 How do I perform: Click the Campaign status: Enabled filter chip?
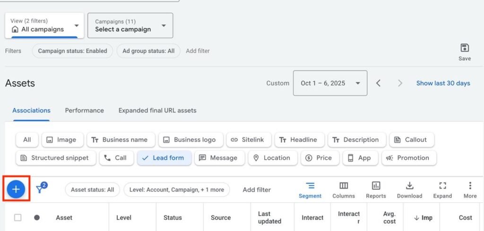(72, 51)
